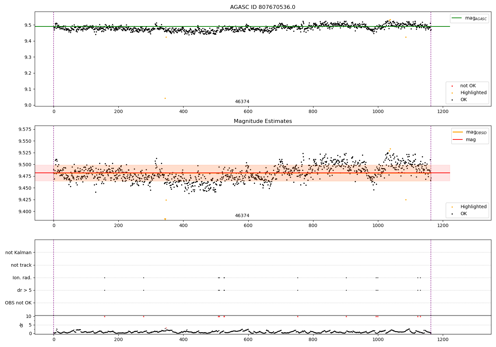
Task: Click the 800 x-tick of the bottom plot
Action: tap(313, 339)
